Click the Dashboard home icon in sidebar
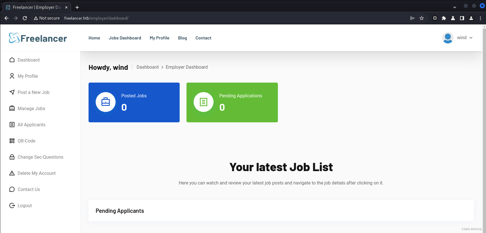Image resolution: width=486 pixels, height=233 pixels. (12, 60)
